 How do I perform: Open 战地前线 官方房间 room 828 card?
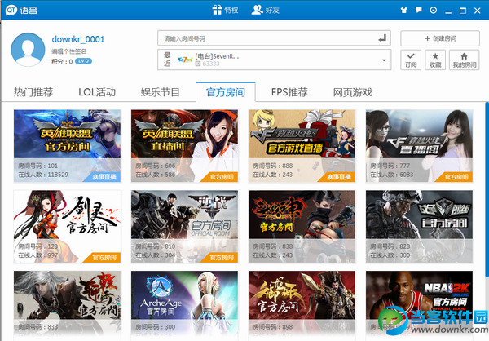419,227
